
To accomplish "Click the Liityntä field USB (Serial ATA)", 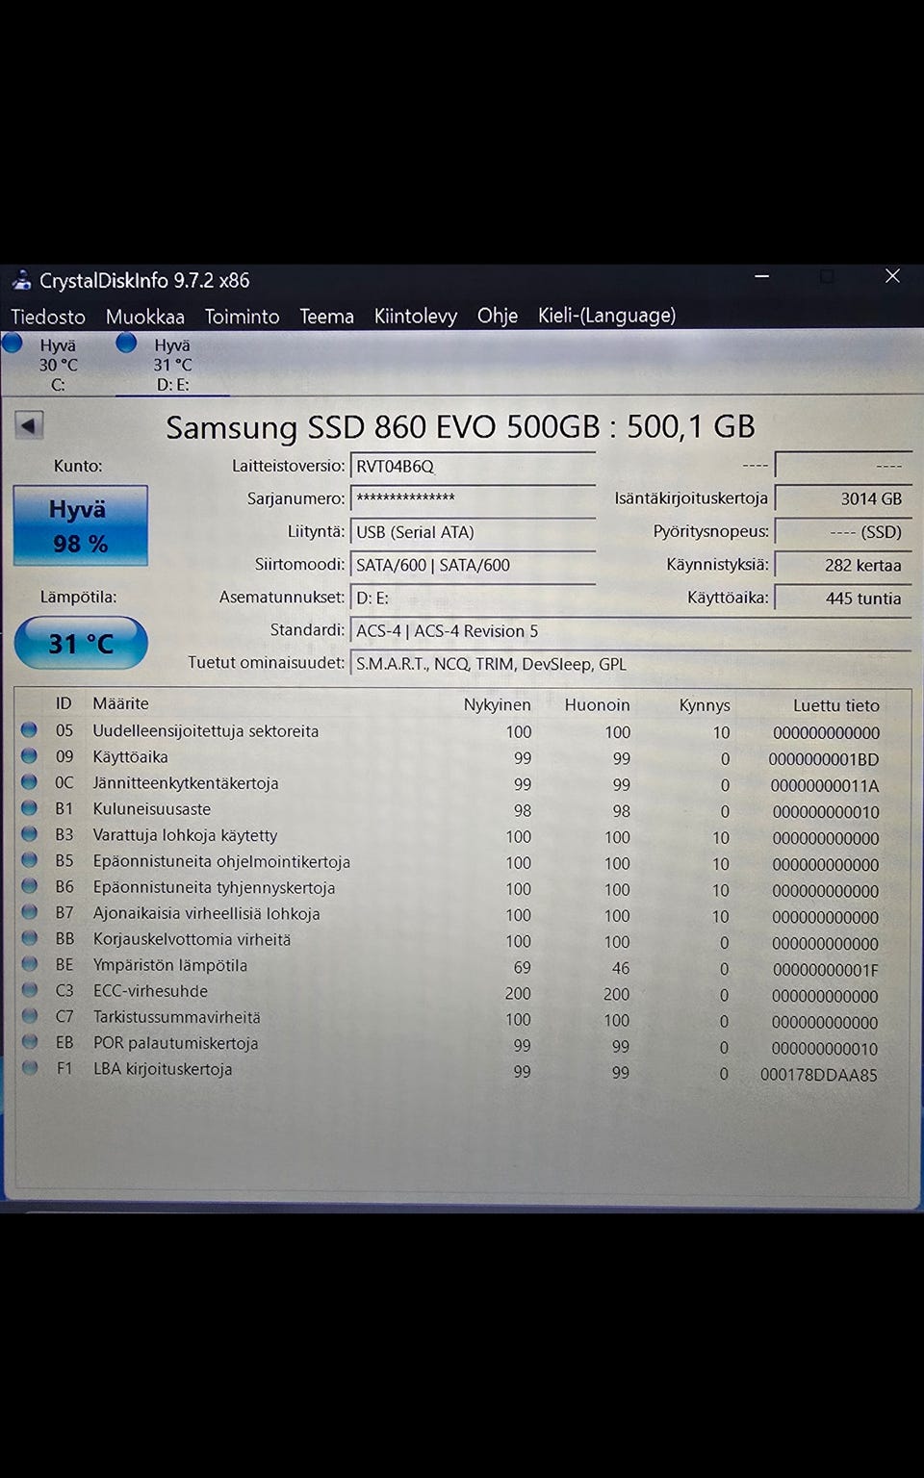I will click(473, 532).
